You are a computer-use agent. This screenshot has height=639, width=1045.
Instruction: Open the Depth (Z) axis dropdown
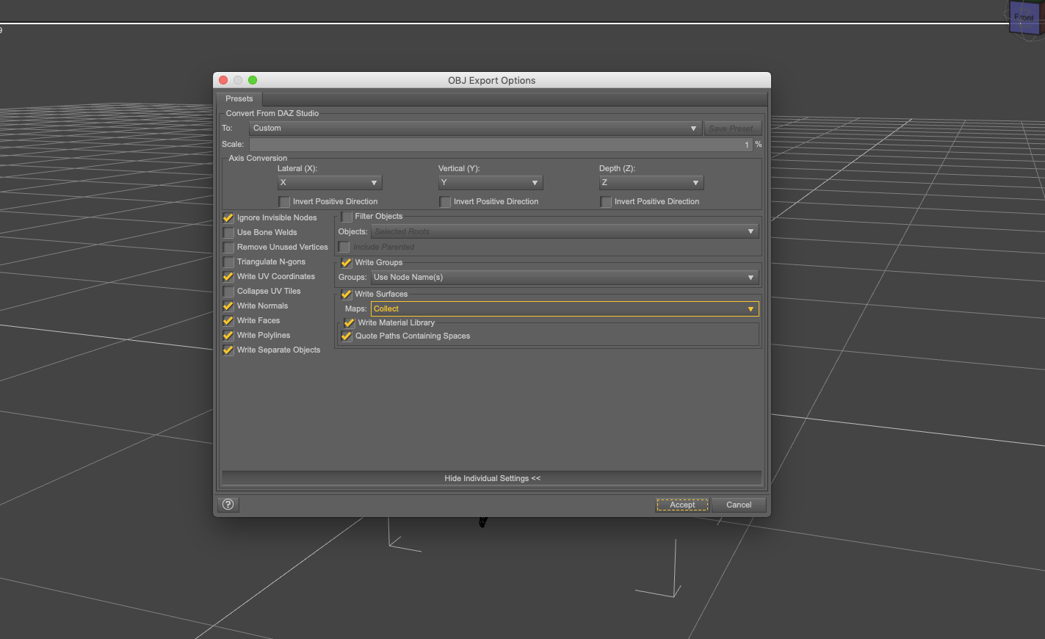tap(651, 183)
